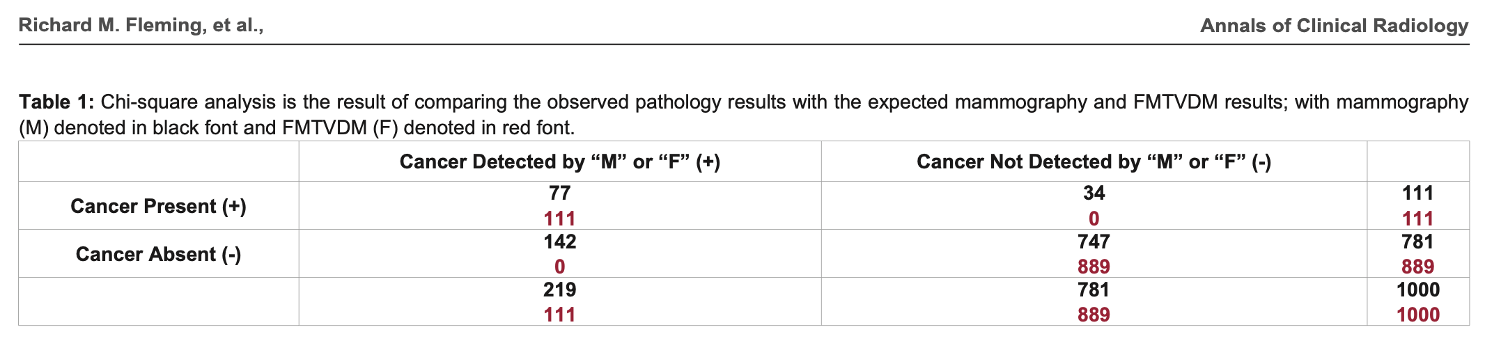Click the Annals of Clinical Radiology journal title
This screenshot has height=341, width=1485.
click(1334, 26)
